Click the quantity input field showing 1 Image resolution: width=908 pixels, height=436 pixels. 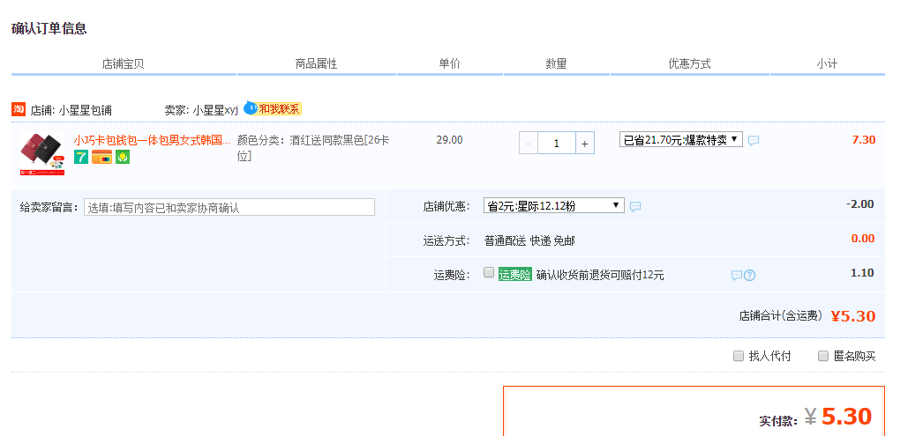click(x=557, y=144)
